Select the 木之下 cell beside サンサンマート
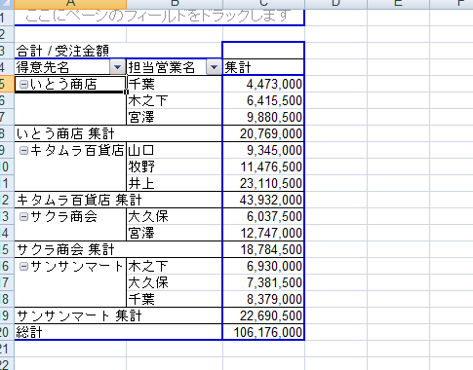473x370 pixels. 175,266
